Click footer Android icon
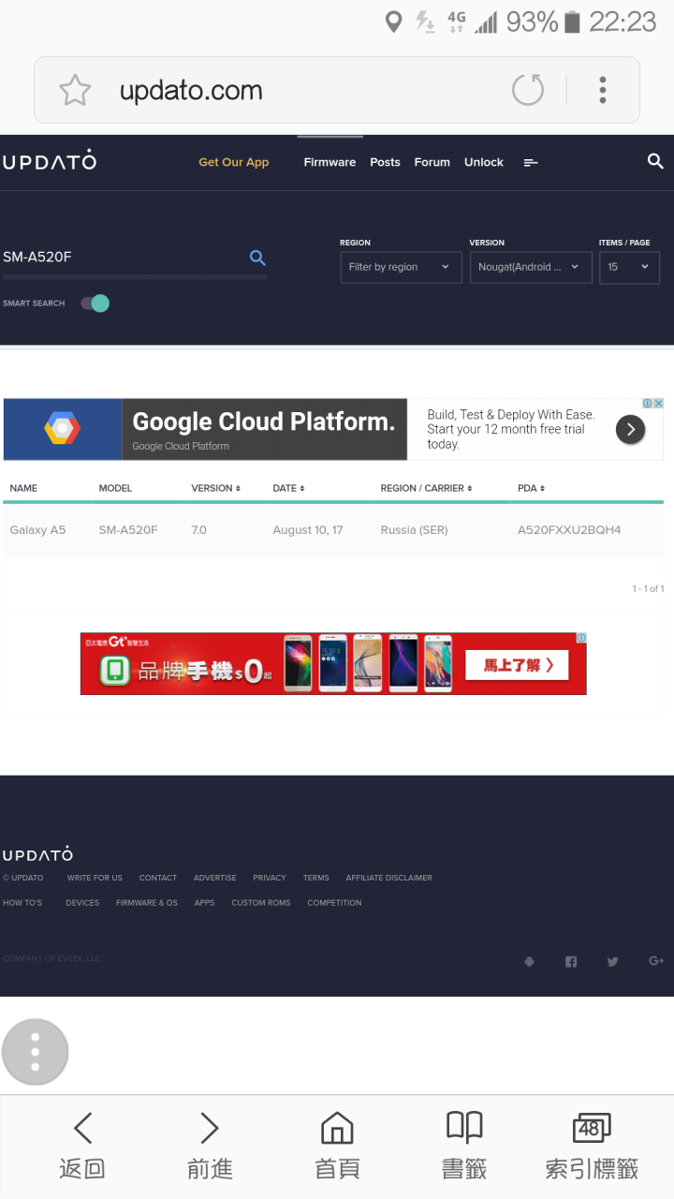This screenshot has height=1199, width=674. coord(529,961)
